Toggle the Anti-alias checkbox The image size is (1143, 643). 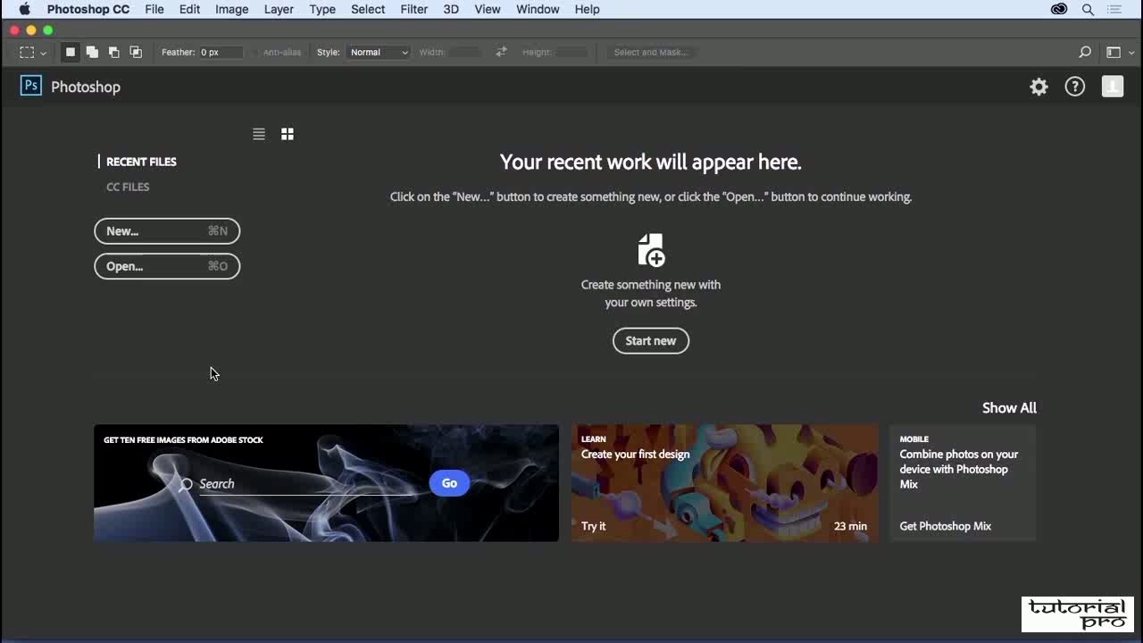pyautogui.click(x=255, y=53)
